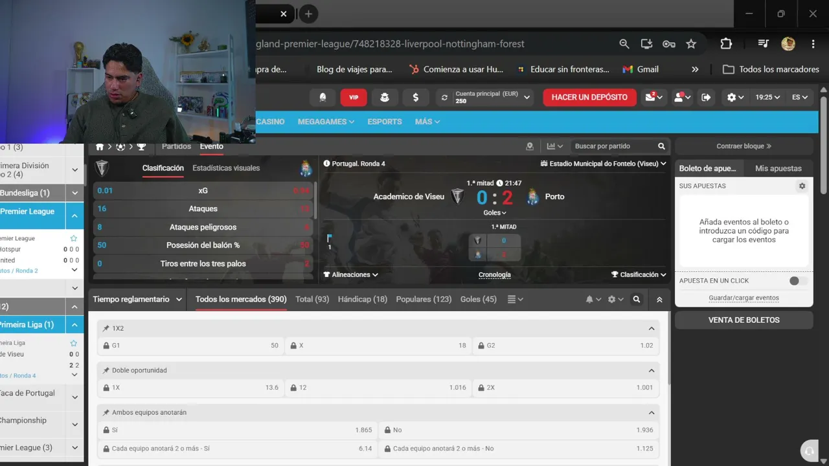
Task: Open ESPORTS in the navigation bar
Action: point(385,122)
